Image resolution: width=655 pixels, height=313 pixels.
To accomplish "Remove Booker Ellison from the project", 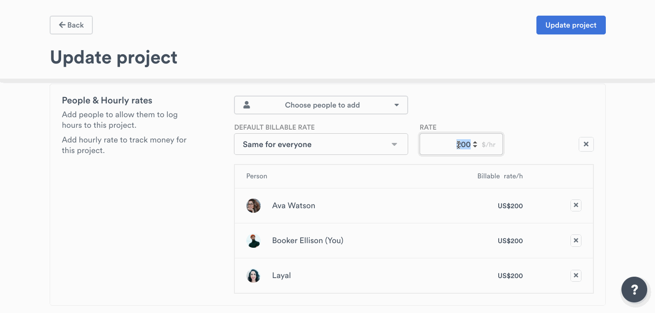I will (576, 240).
